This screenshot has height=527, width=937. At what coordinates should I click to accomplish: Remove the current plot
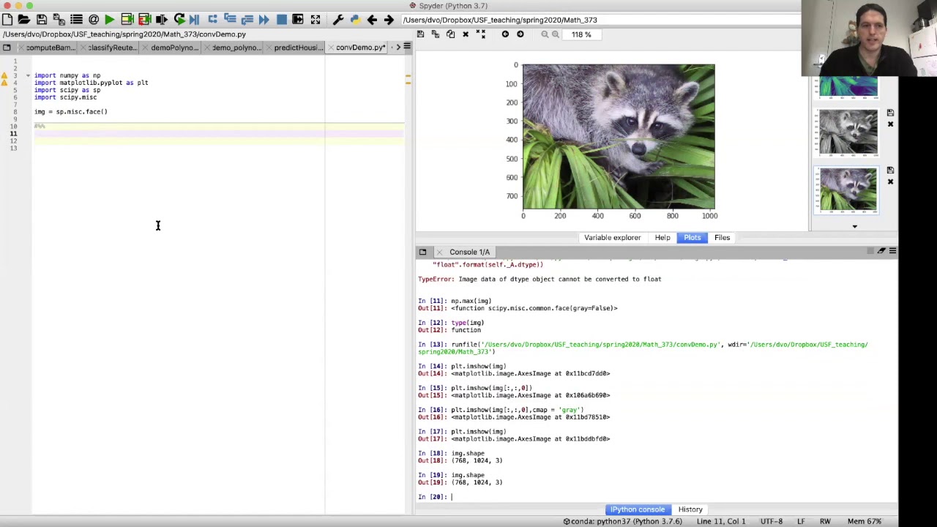(x=466, y=34)
